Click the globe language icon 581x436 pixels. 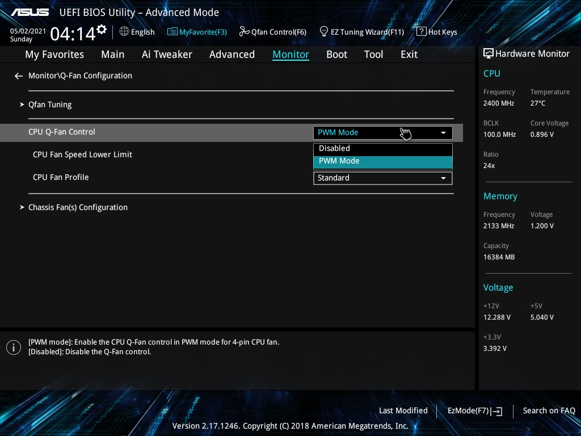tap(124, 32)
